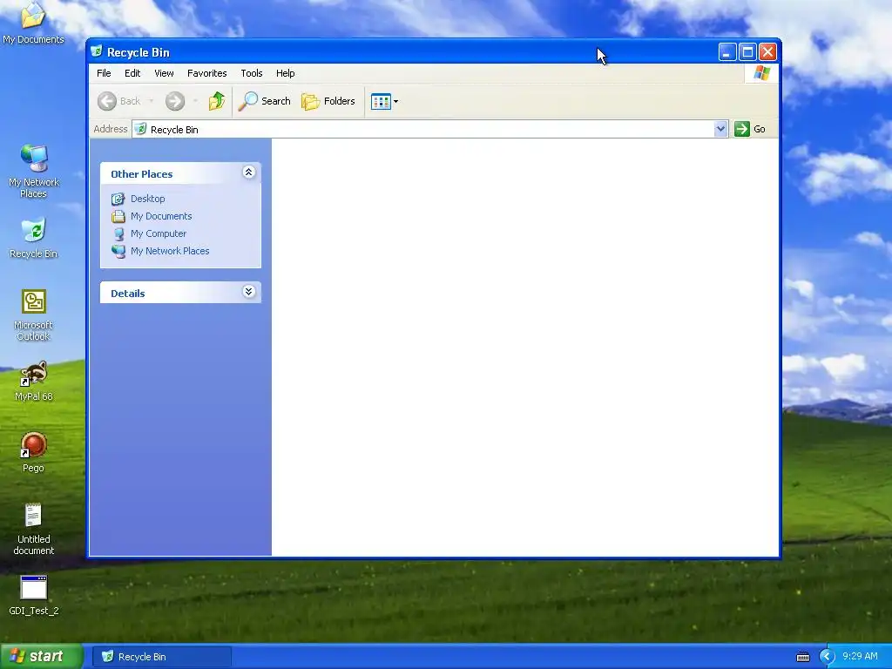Click the My Computer icon in sidebar

(118, 233)
